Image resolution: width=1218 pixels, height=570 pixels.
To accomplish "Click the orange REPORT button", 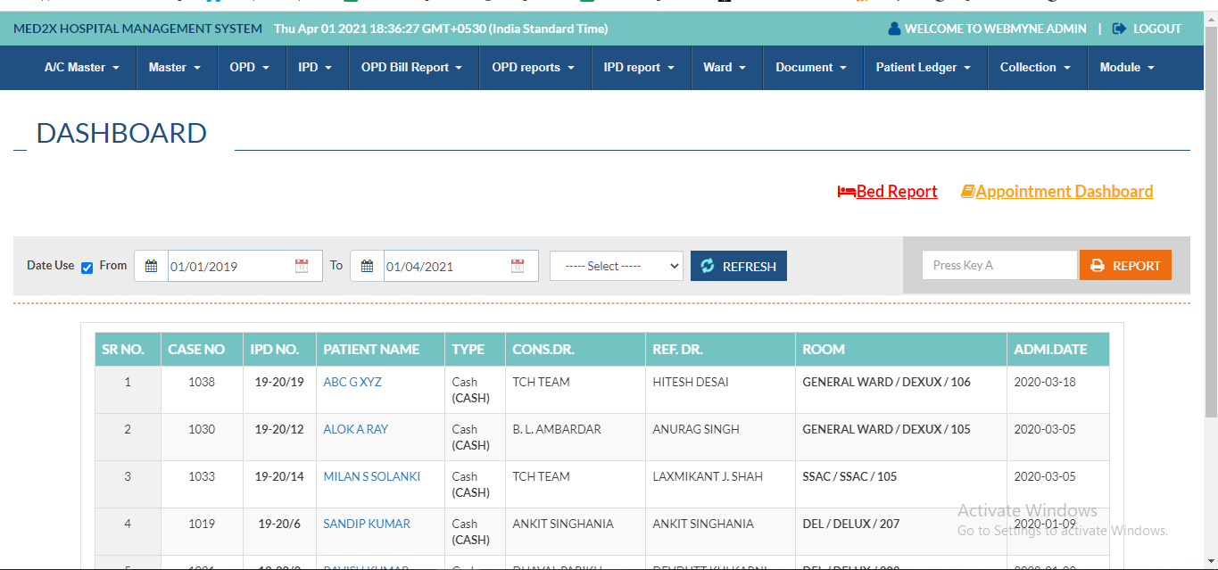I will pos(1125,265).
